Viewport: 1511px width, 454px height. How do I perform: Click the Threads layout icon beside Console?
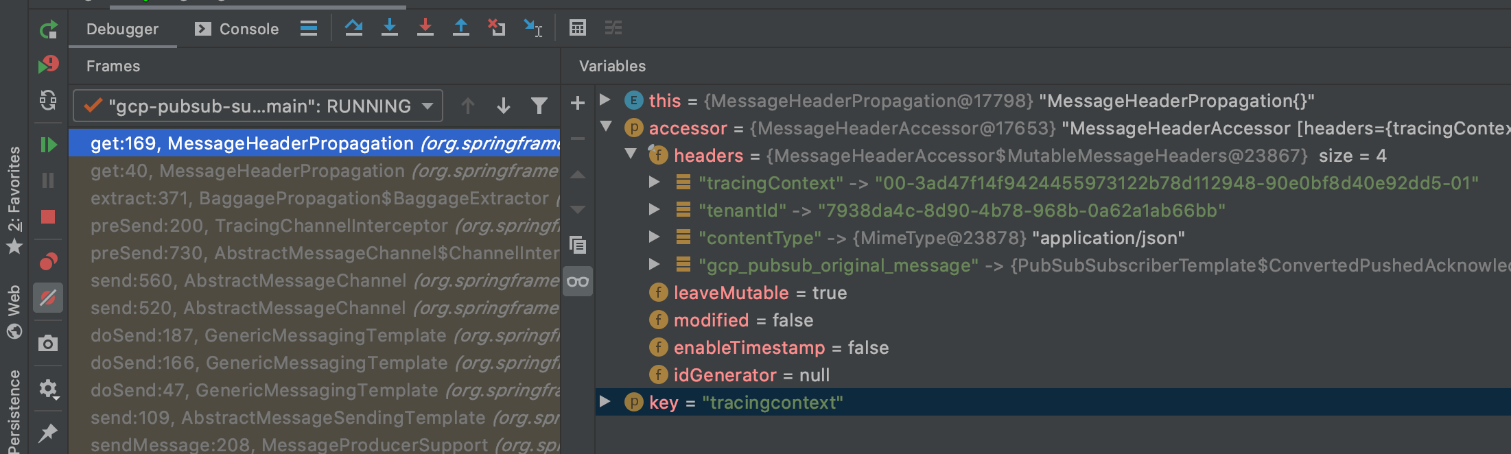point(309,28)
